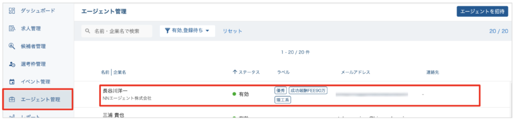Select エージェント管理 sidebar item
The width and height of the screenshot is (515, 120).
41,99
